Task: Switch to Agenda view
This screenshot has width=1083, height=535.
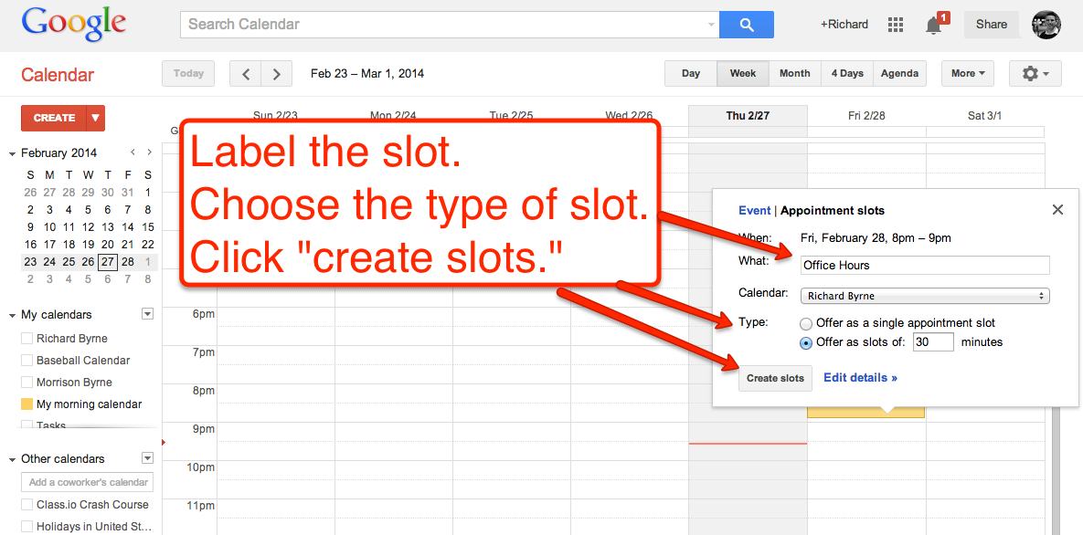Action: pyautogui.click(x=899, y=73)
